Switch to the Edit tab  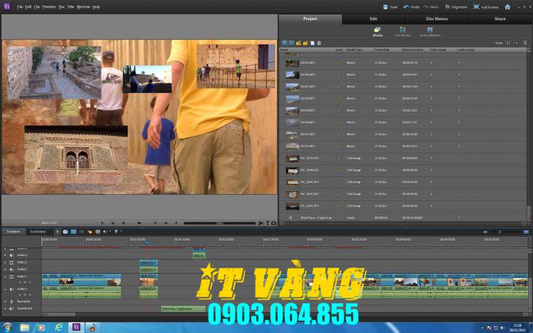(373, 19)
